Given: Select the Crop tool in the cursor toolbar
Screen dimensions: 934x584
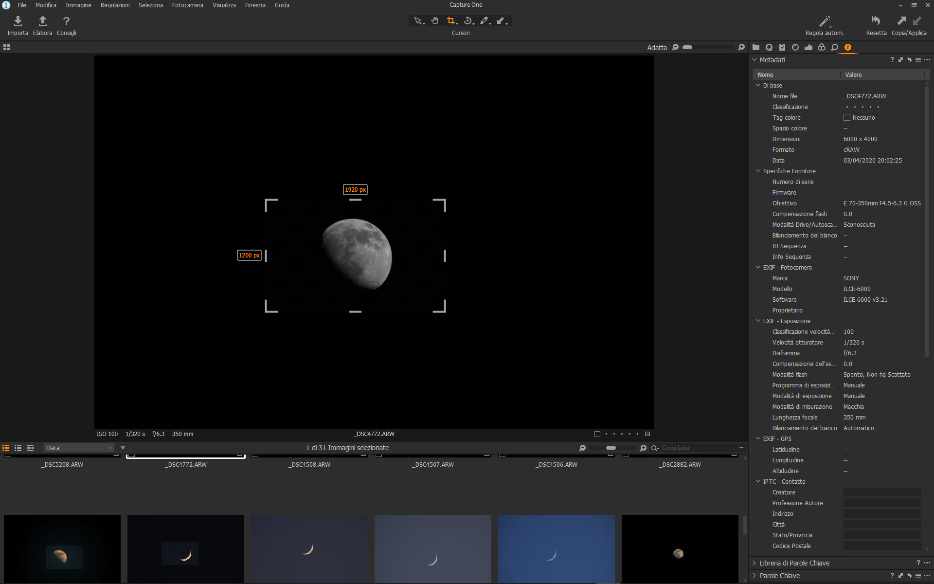Looking at the screenshot, I should coord(451,20).
